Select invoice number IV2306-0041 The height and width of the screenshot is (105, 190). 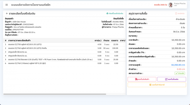click(x=118, y=22)
